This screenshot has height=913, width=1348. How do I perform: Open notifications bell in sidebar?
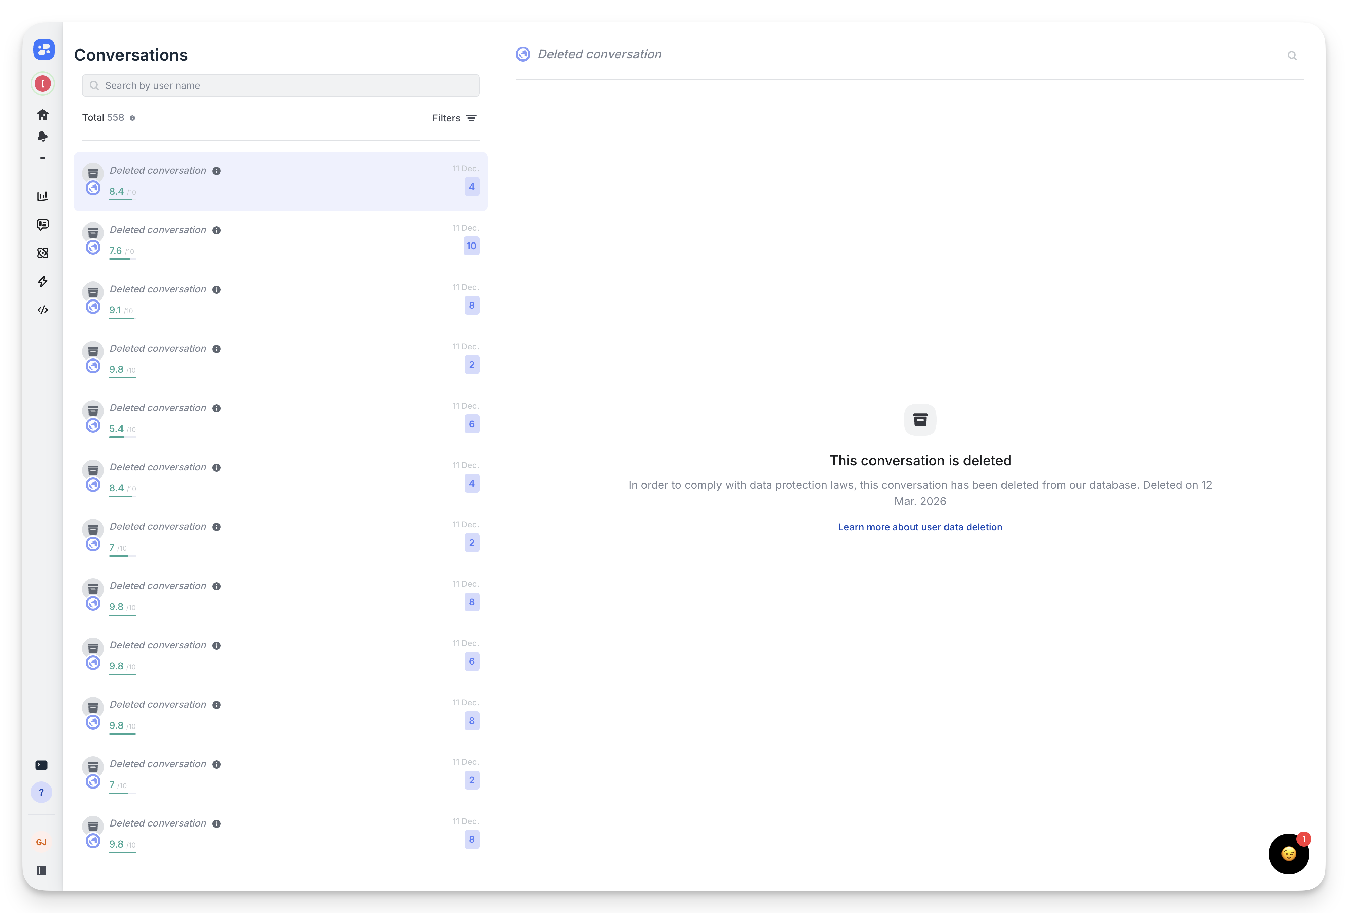[42, 136]
